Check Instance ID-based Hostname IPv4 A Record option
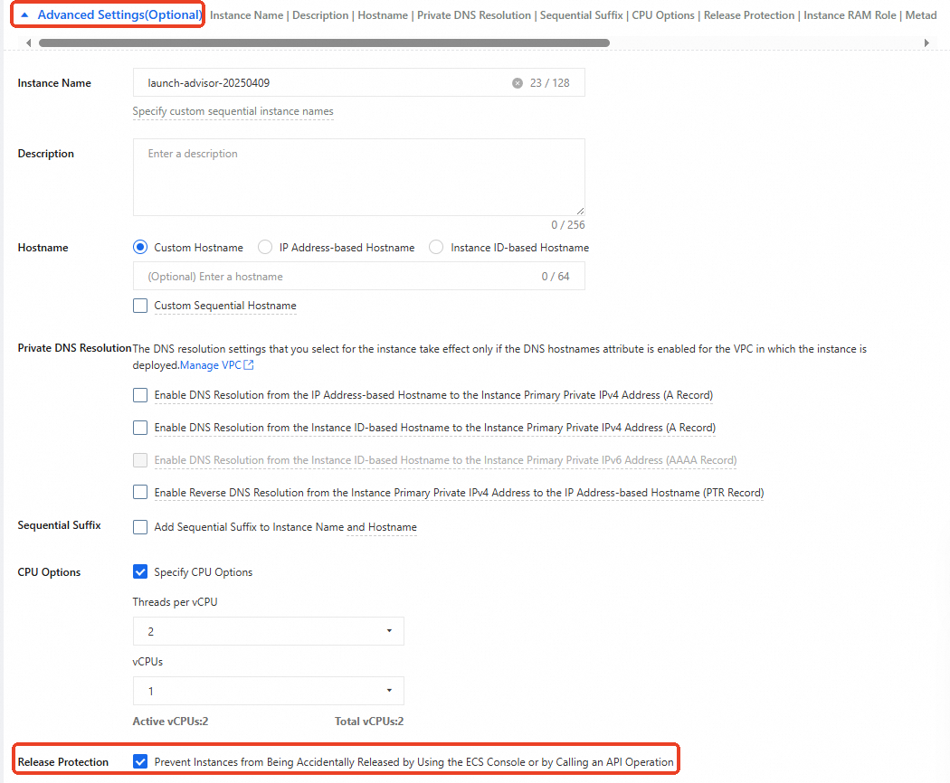 click(x=140, y=428)
